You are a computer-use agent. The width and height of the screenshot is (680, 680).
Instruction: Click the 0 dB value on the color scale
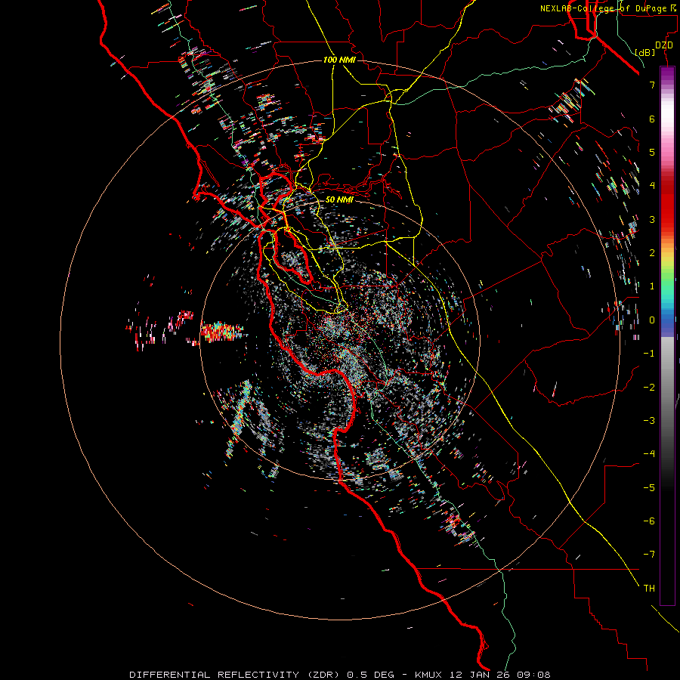pos(652,320)
